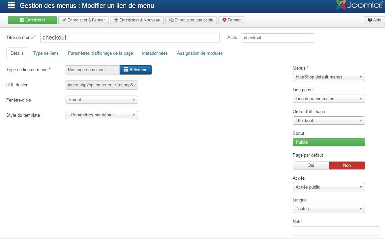Click the Titre de menu input field

tap(130, 38)
